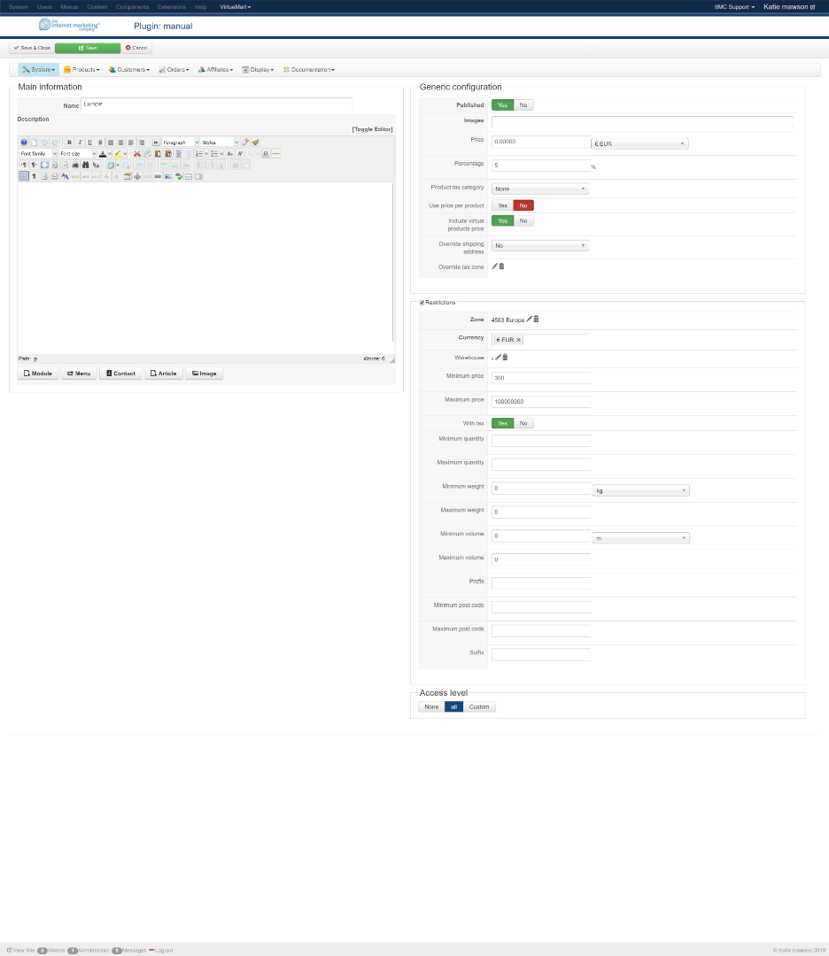
Task: Click the Article button below editor
Action: (x=164, y=374)
